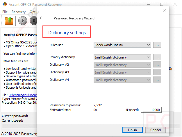
Task: Click the Rules set label
Action: point(56,45)
